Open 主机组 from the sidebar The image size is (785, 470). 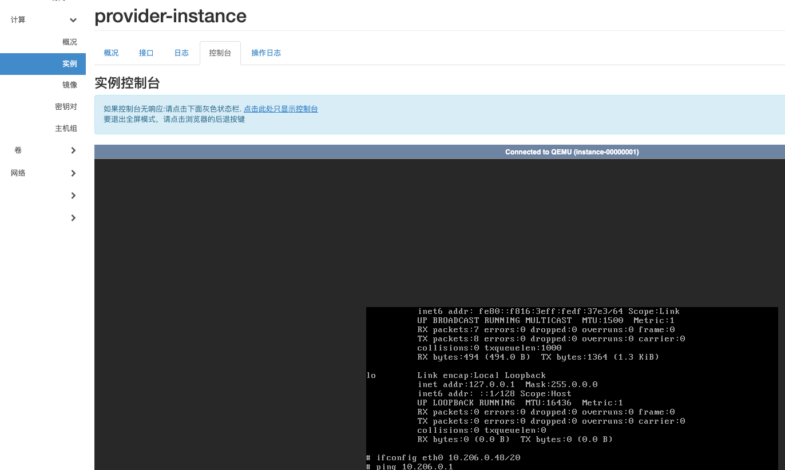66,129
